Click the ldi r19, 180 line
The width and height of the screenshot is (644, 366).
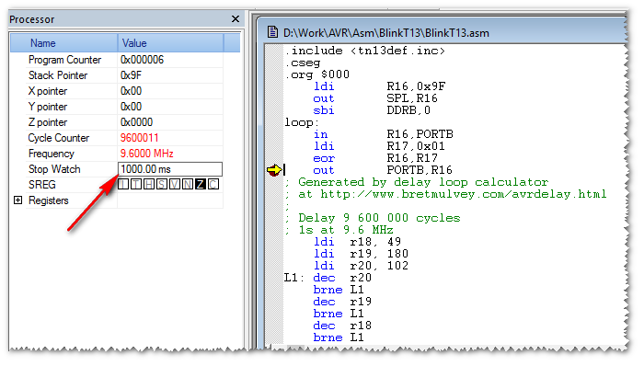click(361, 254)
